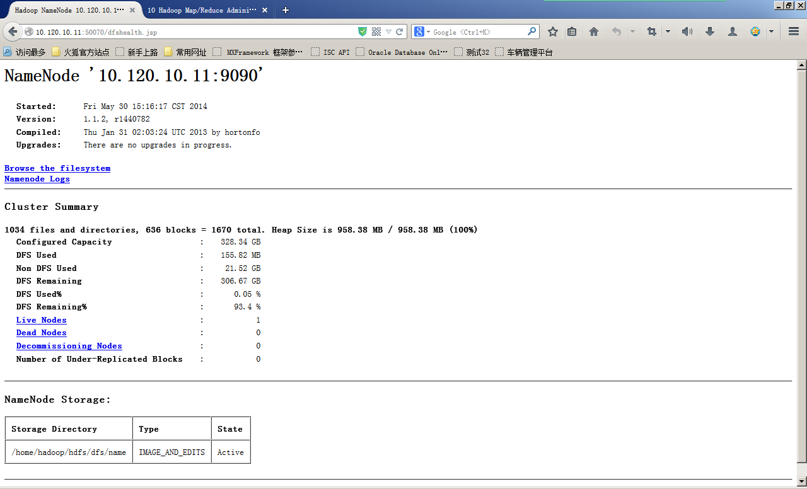807x489 pixels.
Task: Open the Decommissioning Nodes link
Action: click(x=69, y=346)
